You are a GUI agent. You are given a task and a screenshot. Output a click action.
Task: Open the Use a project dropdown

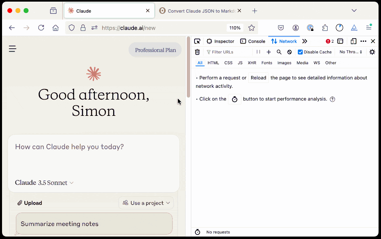146,203
